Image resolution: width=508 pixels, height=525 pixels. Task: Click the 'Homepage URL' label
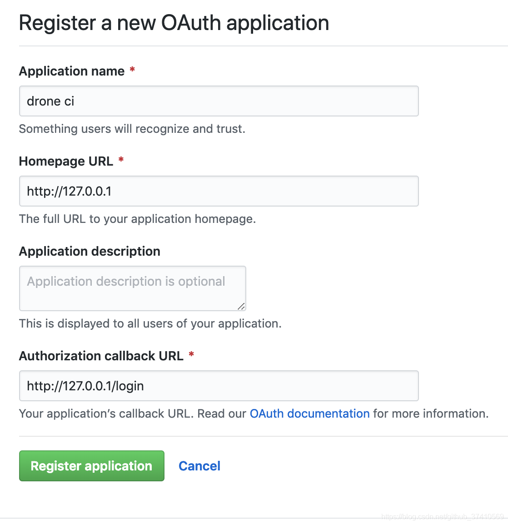coord(66,161)
